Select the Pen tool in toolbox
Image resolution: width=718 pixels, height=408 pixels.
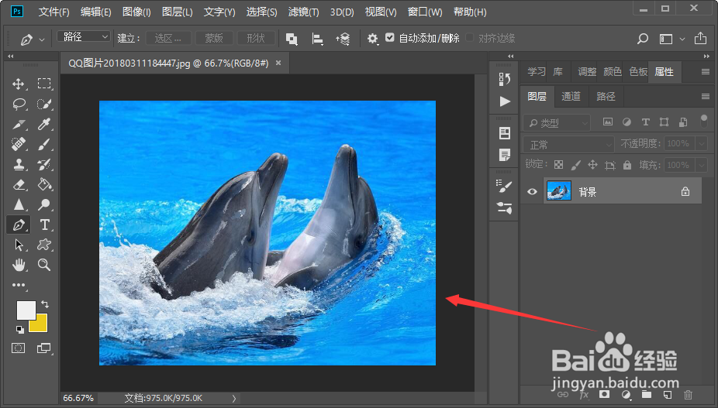point(19,225)
